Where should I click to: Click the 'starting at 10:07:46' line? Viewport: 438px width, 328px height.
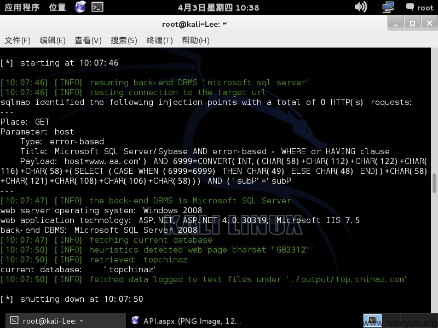(59, 63)
